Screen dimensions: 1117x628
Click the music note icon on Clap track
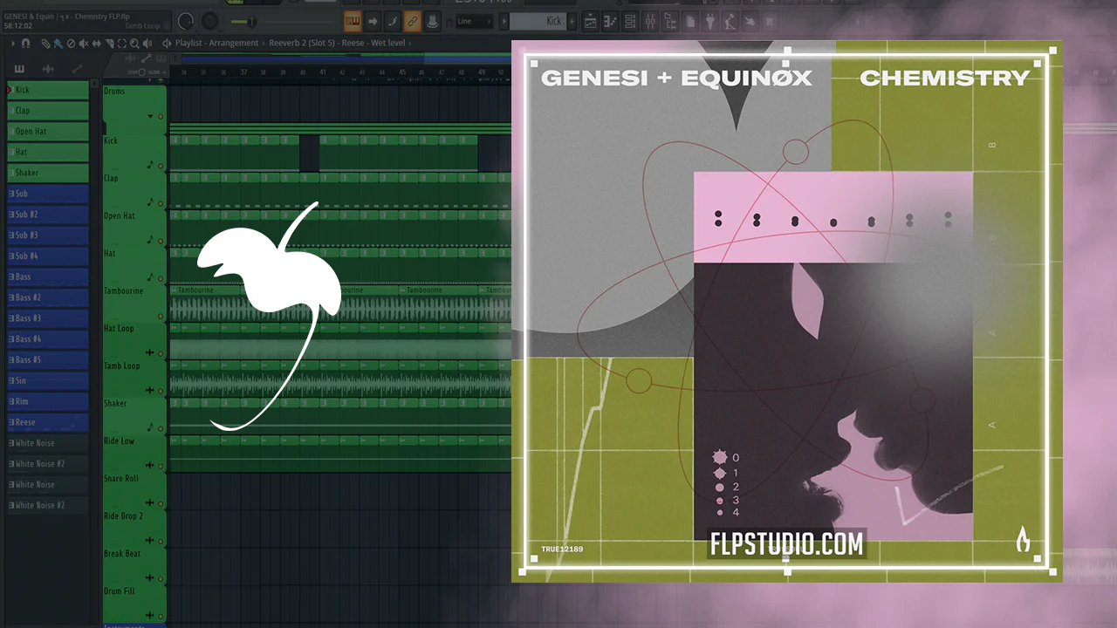(x=150, y=201)
